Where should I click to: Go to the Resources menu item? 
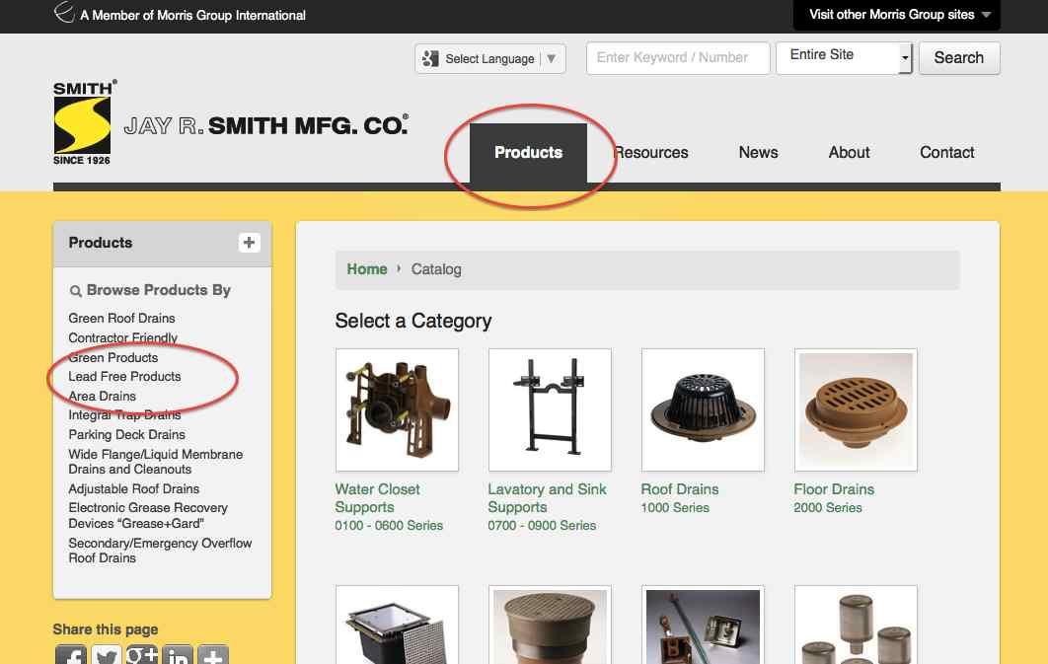point(651,153)
